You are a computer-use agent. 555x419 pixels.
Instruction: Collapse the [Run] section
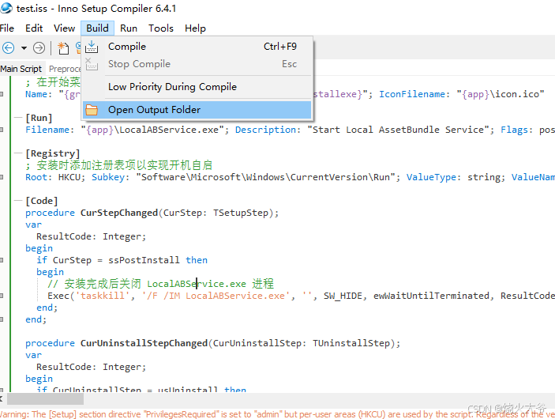click(x=17, y=118)
